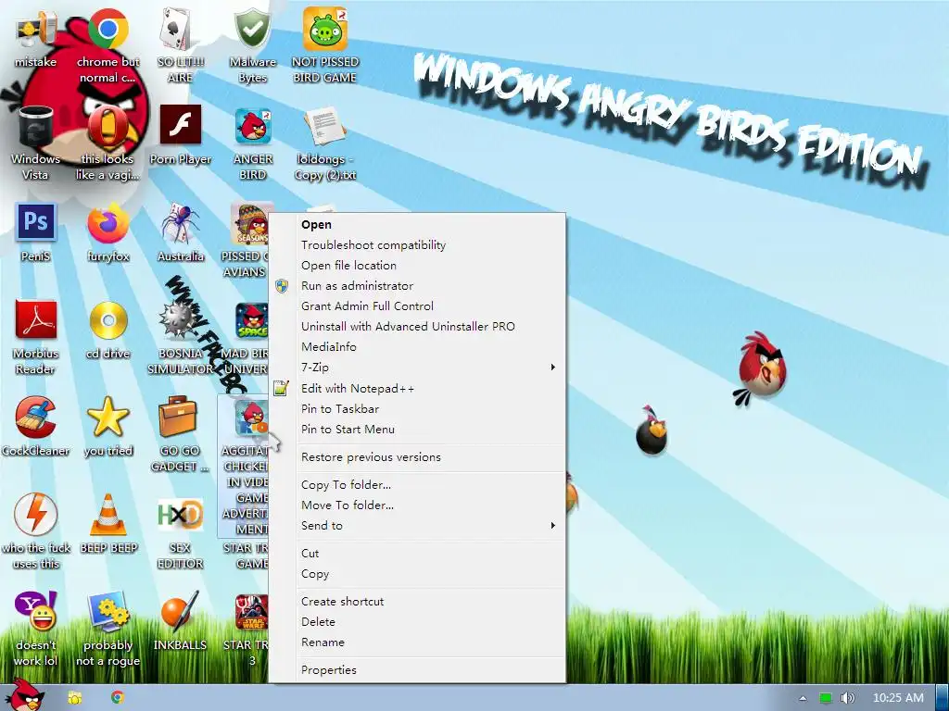Choose Copy from the context menu

tap(417, 574)
